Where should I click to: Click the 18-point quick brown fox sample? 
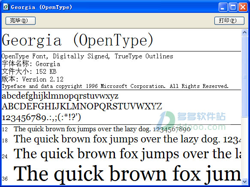point(127,139)
